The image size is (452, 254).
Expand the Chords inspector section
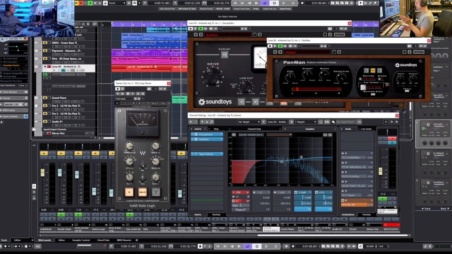14,98
